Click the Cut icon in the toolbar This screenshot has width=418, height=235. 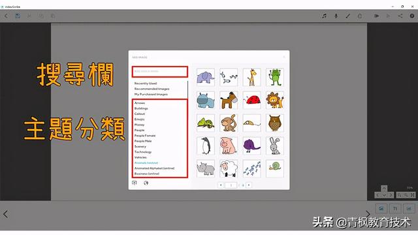tap(29, 16)
